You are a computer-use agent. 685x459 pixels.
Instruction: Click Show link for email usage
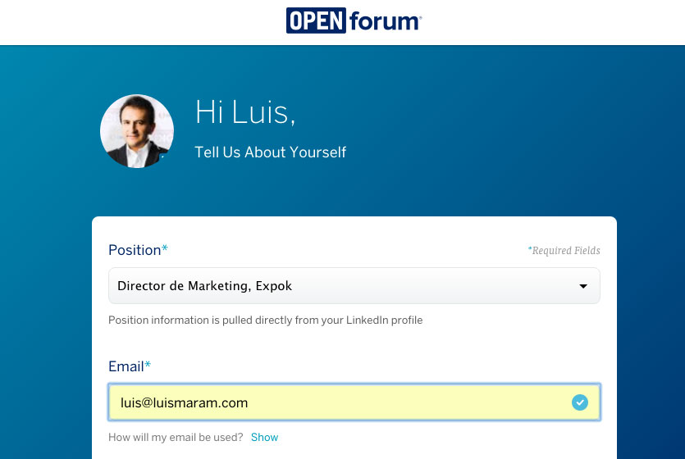click(x=264, y=438)
